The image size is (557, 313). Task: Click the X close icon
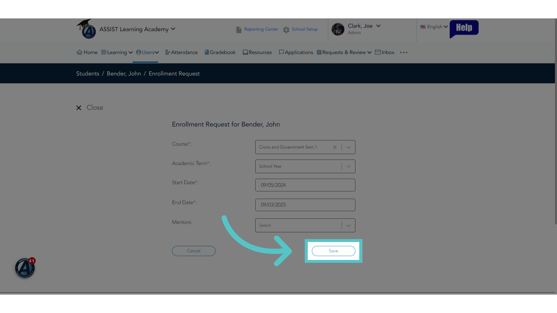point(79,108)
